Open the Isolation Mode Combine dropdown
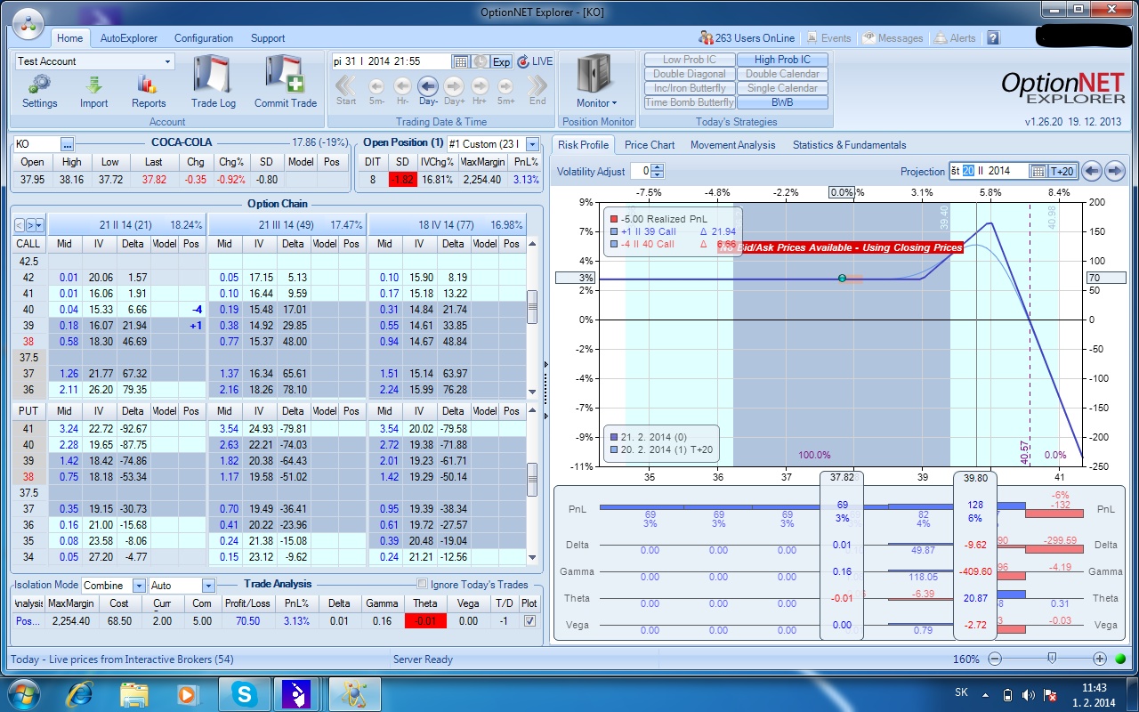The width and height of the screenshot is (1139, 712). click(139, 586)
